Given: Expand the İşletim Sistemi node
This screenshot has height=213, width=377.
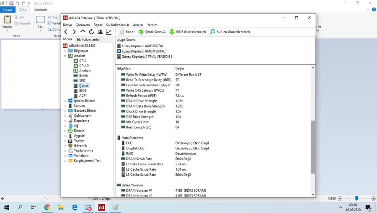Looking at the screenshot, I should 65,101.
